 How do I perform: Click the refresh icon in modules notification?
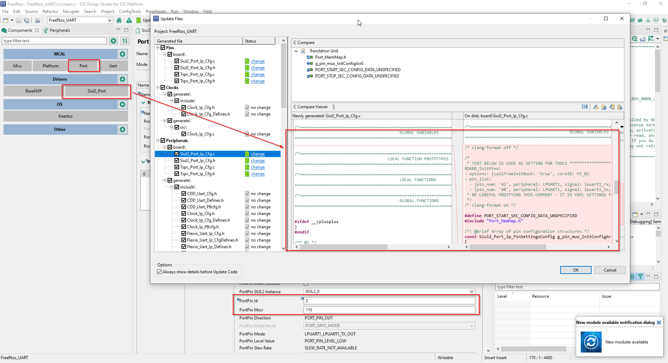pyautogui.click(x=591, y=342)
